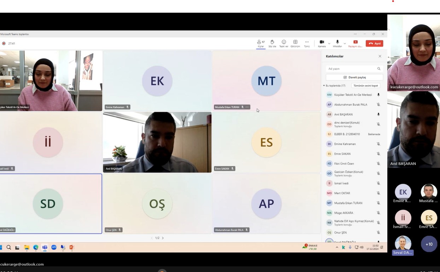Toggle the Kamera on or off
The image size is (440, 272).
pyautogui.click(x=322, y=43)
